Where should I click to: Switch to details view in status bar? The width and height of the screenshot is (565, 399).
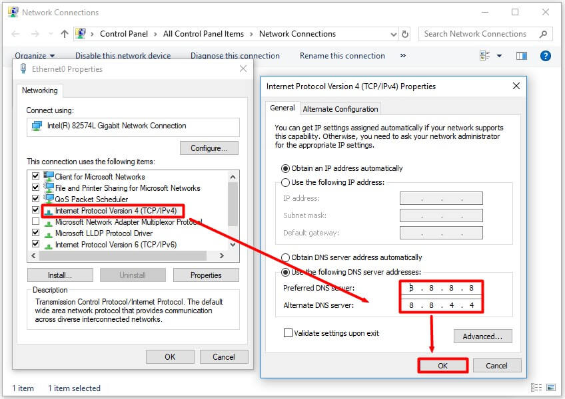536,388
